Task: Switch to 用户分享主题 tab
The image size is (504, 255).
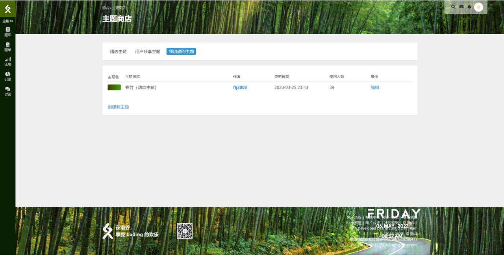Action: 148,52
